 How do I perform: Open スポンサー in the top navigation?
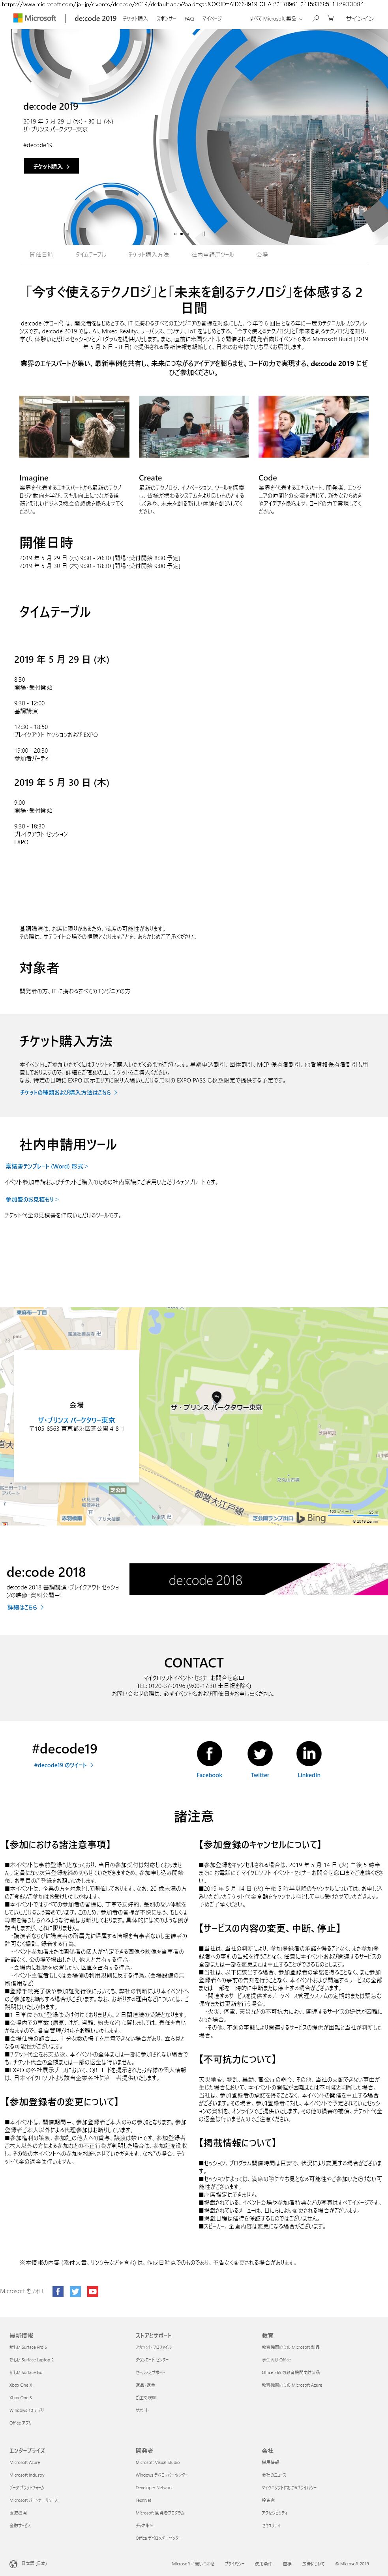coord(166,18)
